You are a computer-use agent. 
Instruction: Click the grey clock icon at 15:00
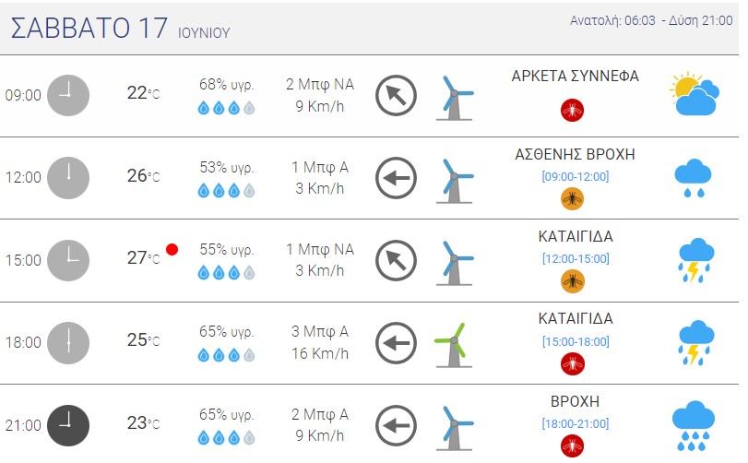pyautogui.click(x=68, y=260)
